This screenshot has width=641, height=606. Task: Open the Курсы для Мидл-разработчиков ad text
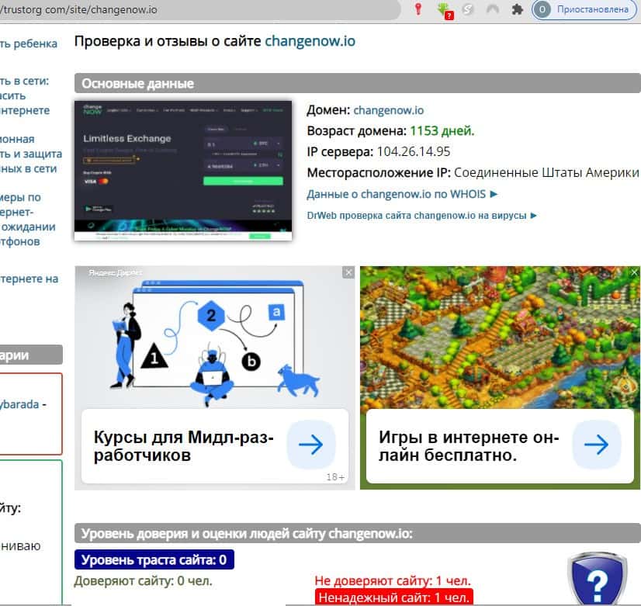184,446
